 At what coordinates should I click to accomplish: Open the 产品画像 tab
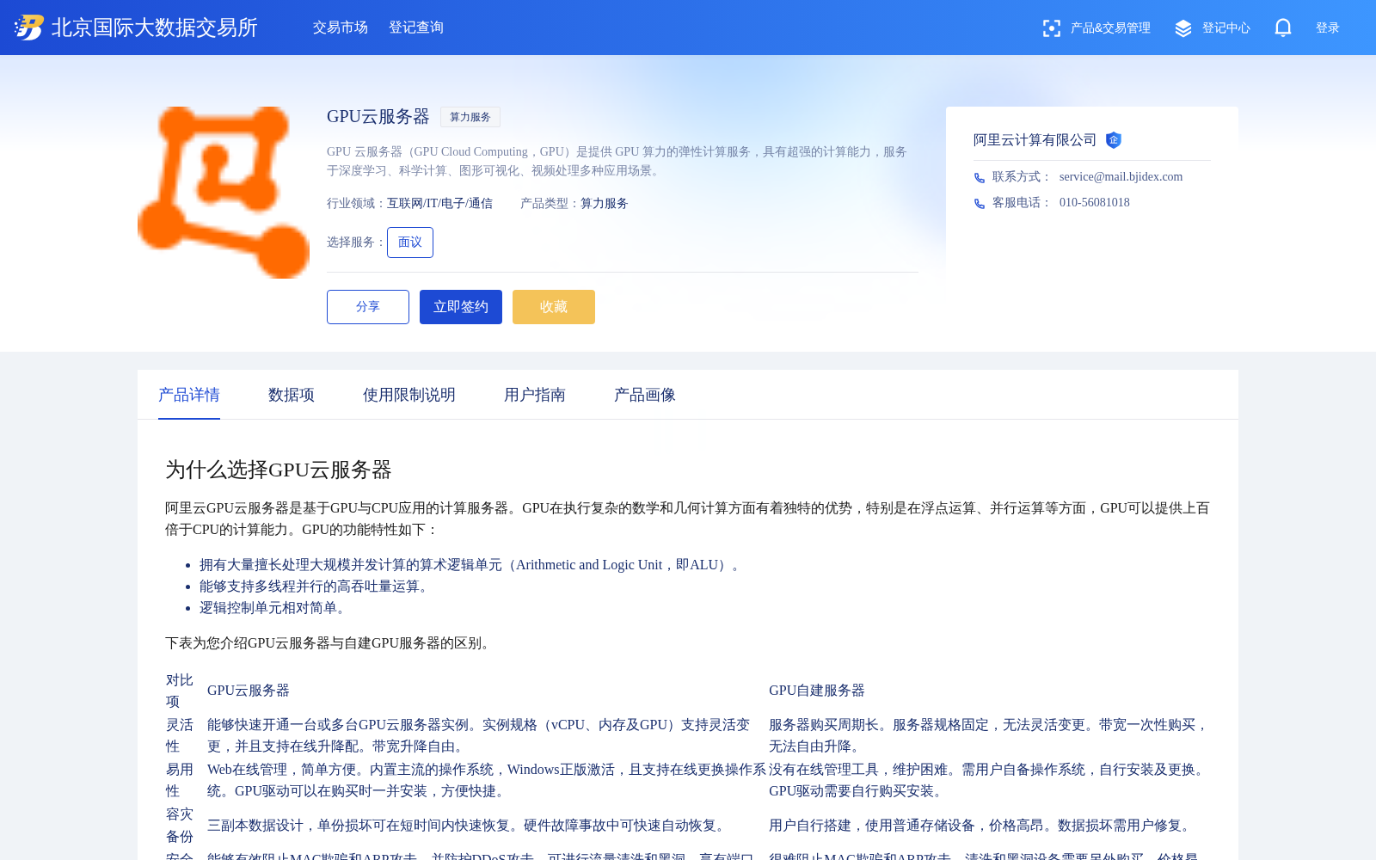645,395
